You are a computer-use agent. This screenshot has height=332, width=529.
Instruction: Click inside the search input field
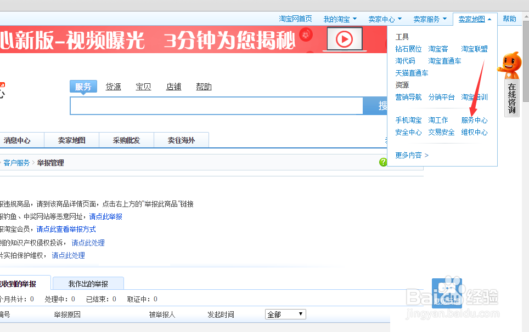point(217,106)
